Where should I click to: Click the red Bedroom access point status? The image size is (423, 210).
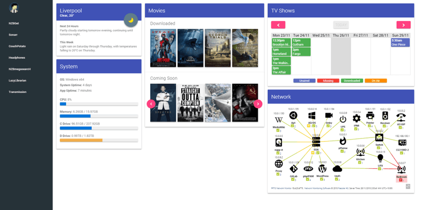pos(402,178)
